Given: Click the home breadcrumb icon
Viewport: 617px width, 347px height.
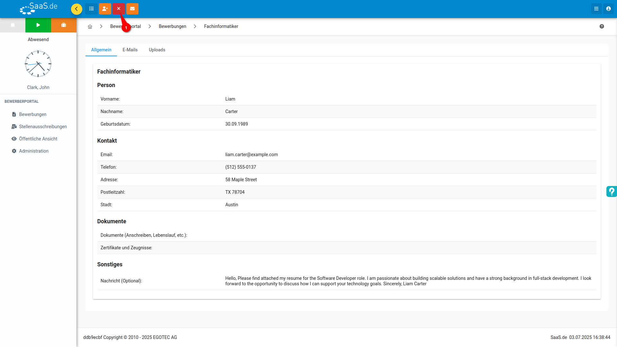Looking at the screenshot, I should (x=90, y=27).
